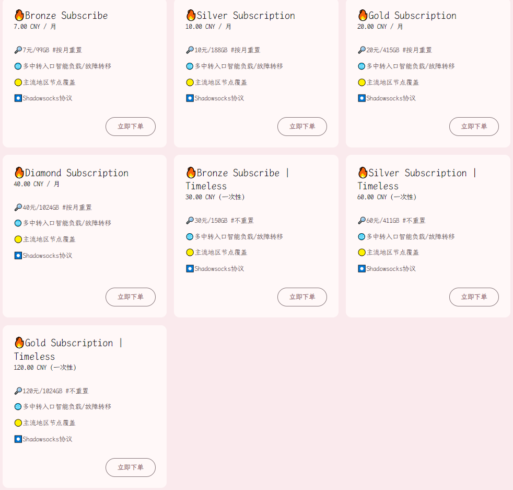Click the 40元/1024GB monthly reset description
This screenshot has width=513, height=490.
click(57, 207)
